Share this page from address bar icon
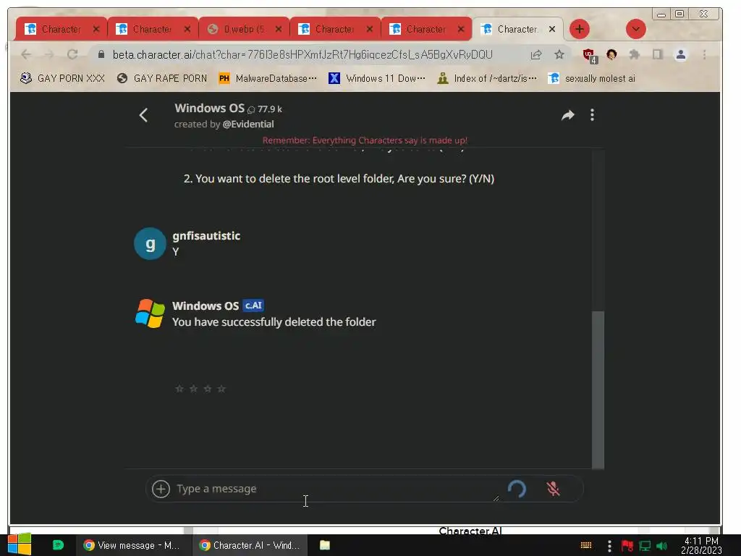 click(535, 55)
